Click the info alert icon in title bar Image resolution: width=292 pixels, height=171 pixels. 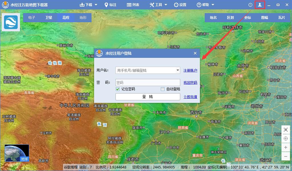click(250, 5)
